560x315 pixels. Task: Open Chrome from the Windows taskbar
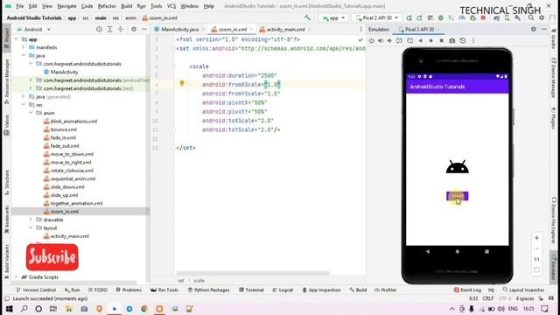(144, 309)
